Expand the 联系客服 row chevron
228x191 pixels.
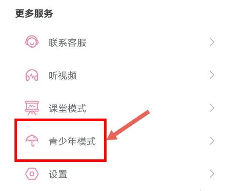tap(212, 42)
